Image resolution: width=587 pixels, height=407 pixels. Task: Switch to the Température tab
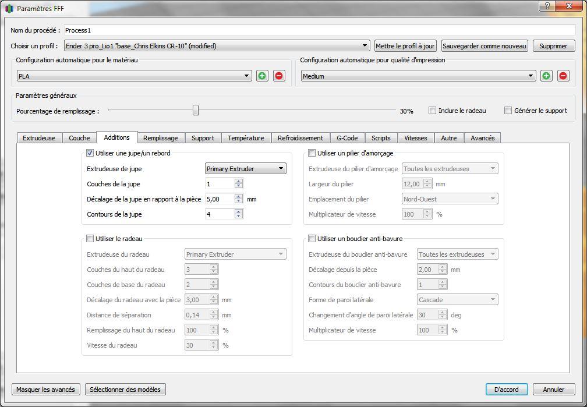pyautogui.click(x=246, y=138)
